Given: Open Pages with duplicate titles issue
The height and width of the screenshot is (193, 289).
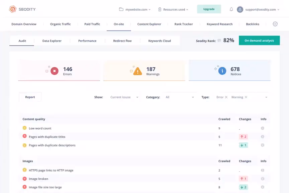Looking at the screenshot, I should [47, 137].
